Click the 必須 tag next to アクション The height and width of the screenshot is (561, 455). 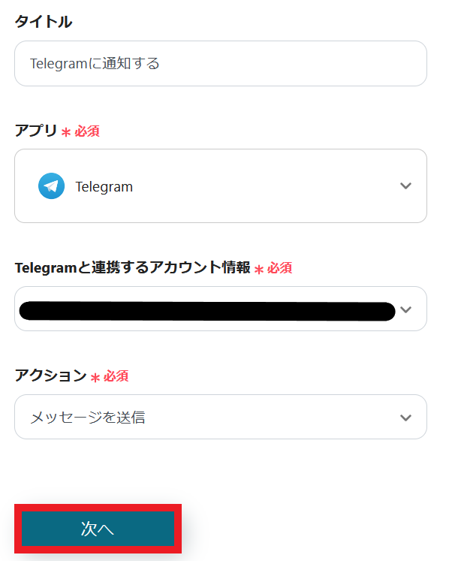tap(116, 376)
